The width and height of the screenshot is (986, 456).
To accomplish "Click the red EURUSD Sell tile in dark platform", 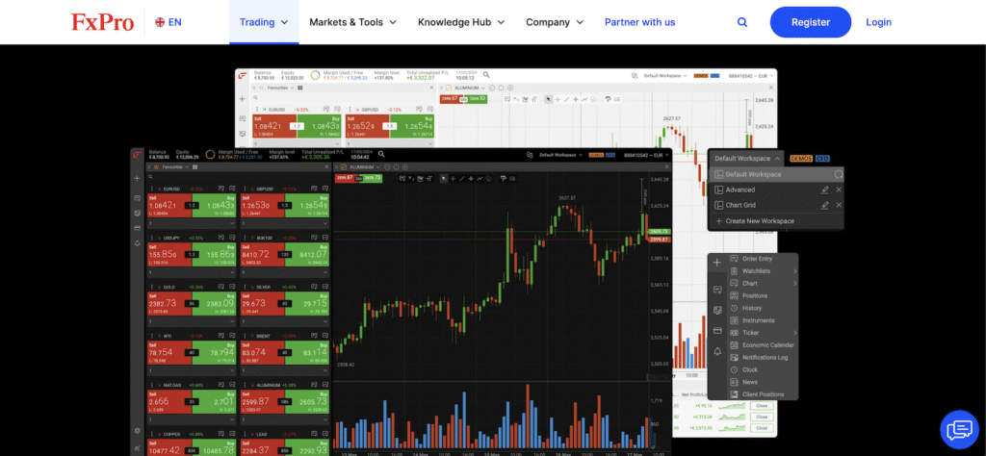I will click(x=169, y=205).
